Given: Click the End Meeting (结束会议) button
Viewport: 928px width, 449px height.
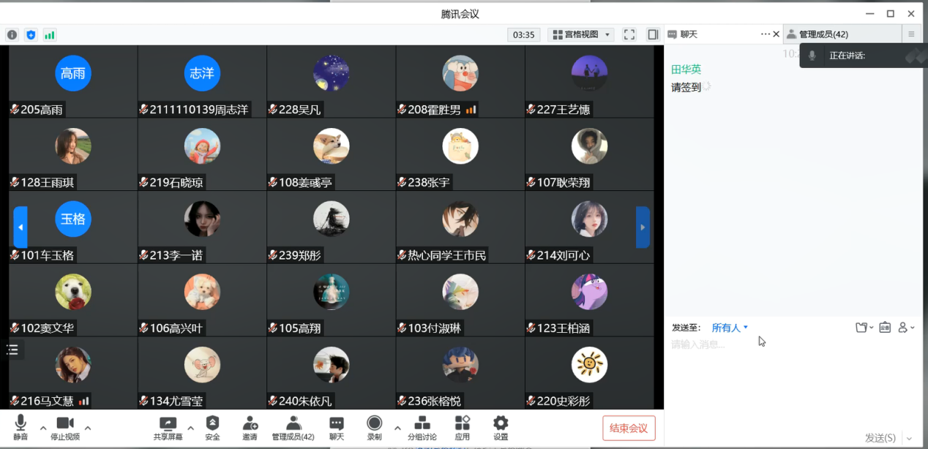Looking at the screenshot, I should 629,429.
